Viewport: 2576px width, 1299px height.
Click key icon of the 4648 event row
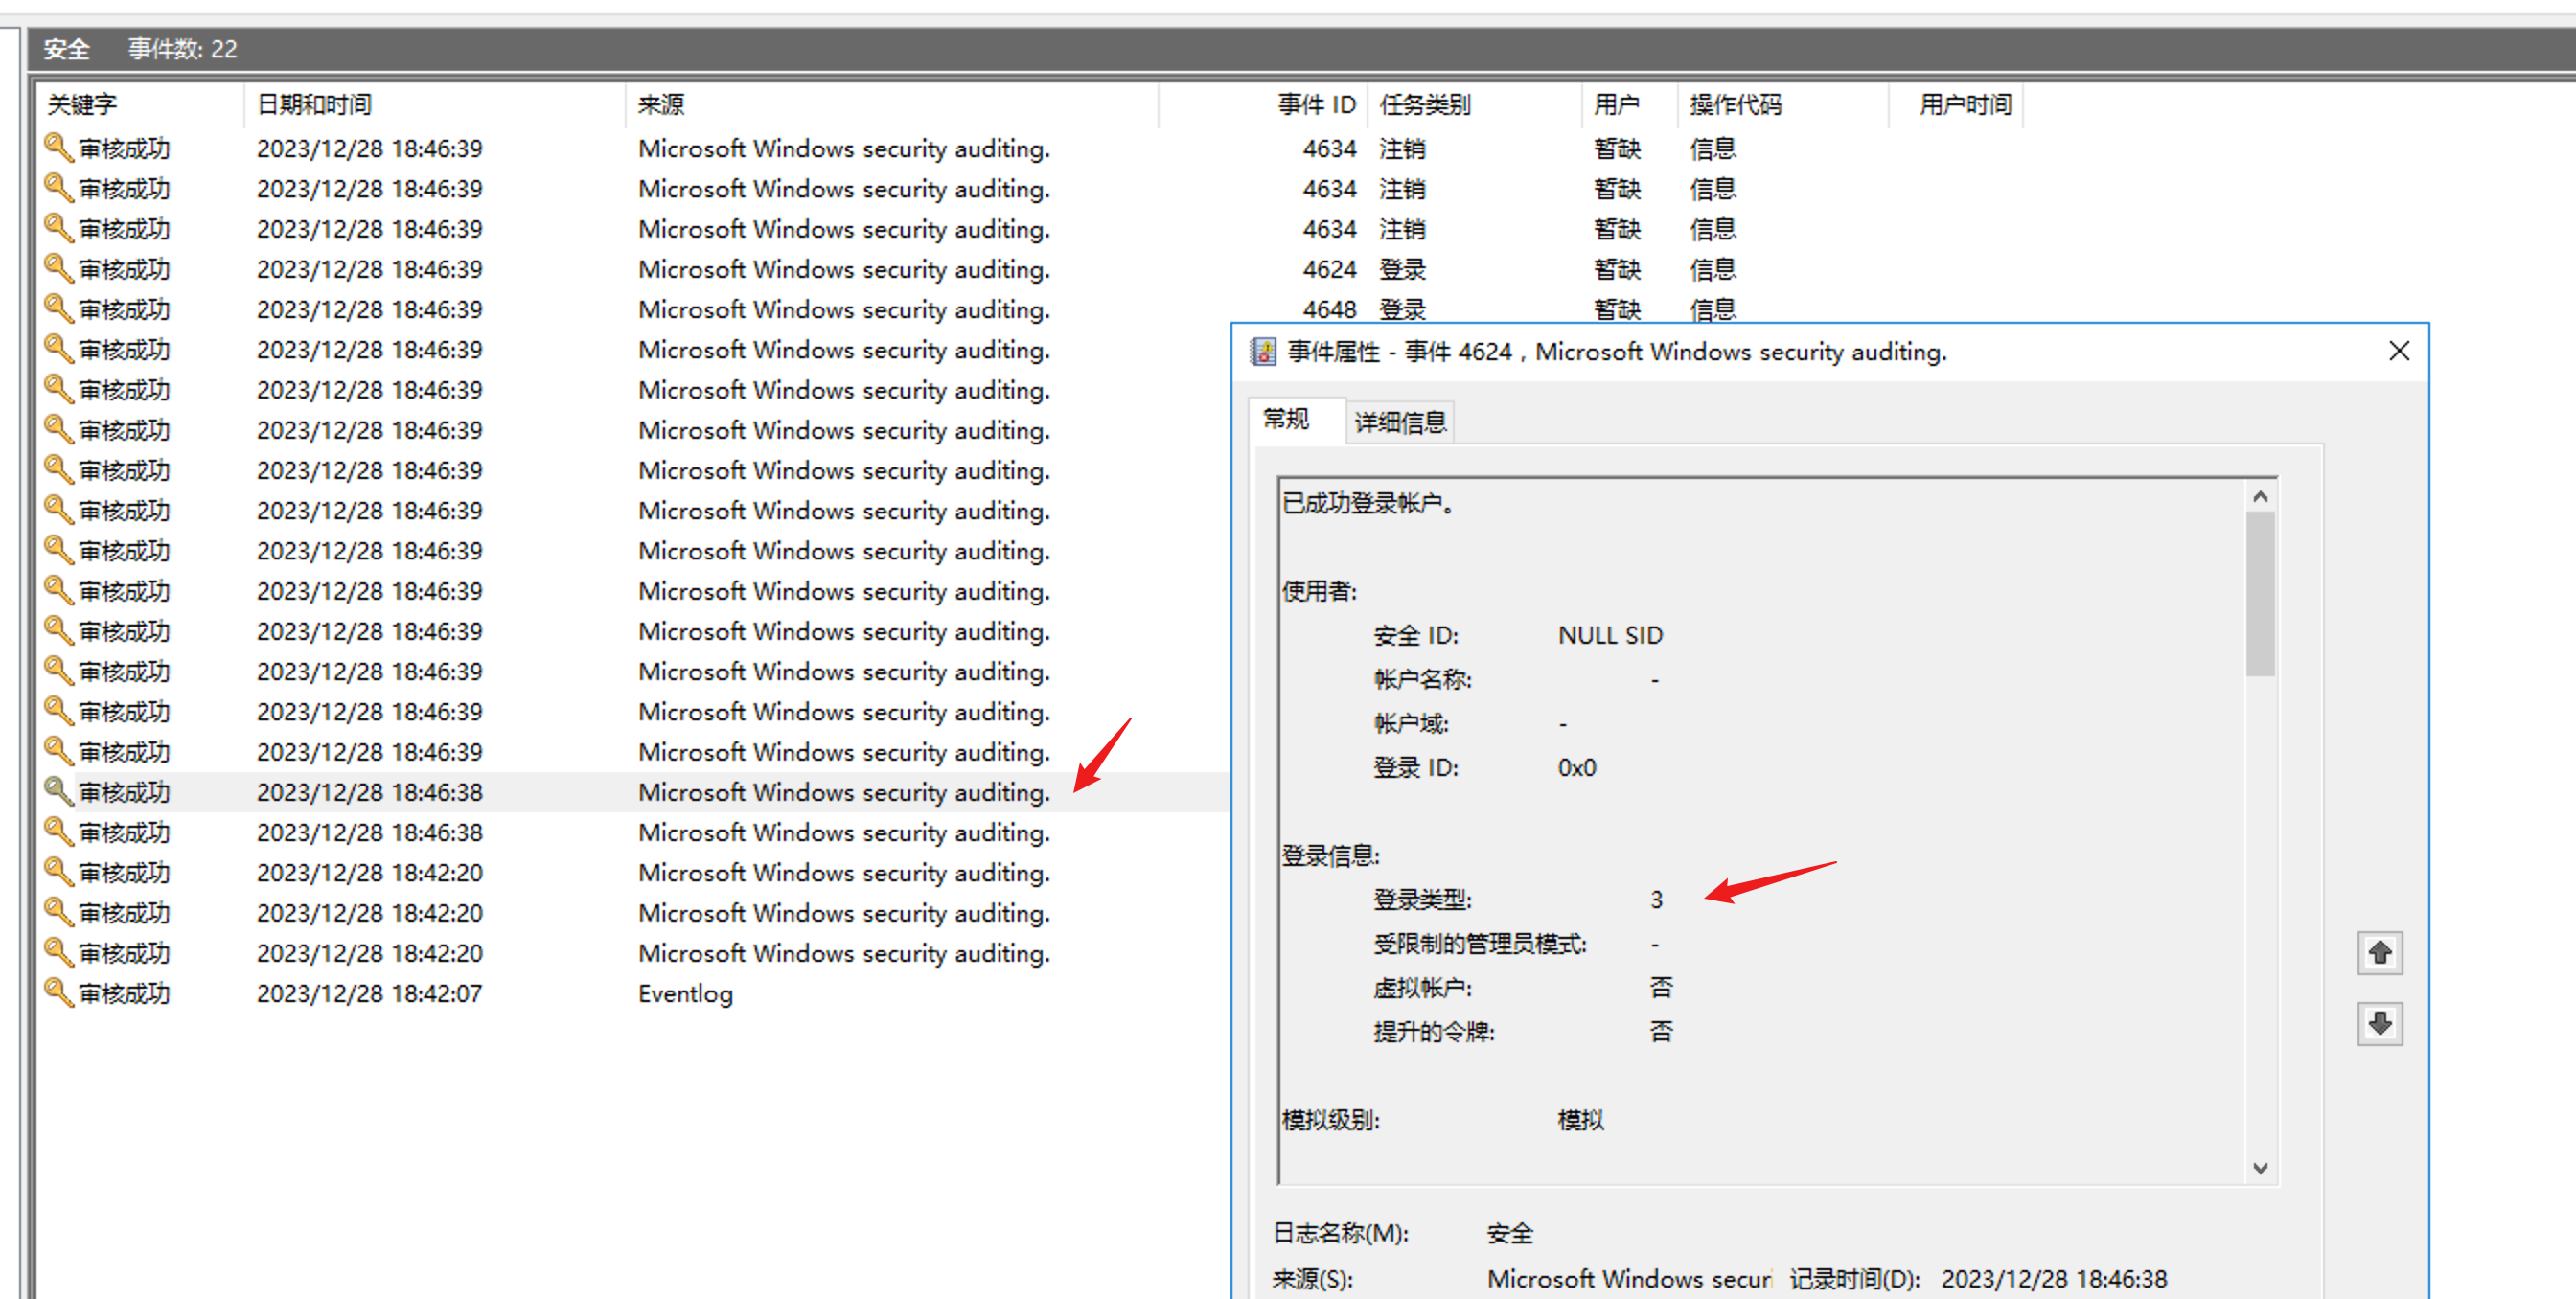click(58, 308)
